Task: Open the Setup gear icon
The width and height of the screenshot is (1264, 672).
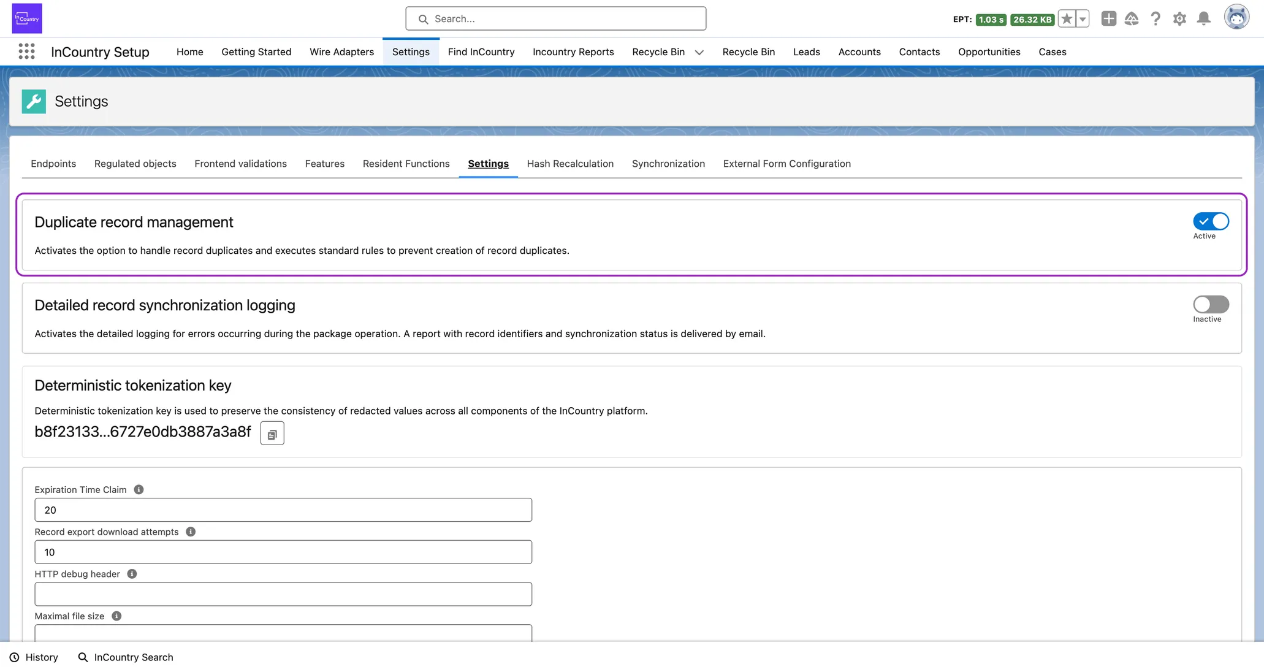Action: click(x=1179, y=19)
